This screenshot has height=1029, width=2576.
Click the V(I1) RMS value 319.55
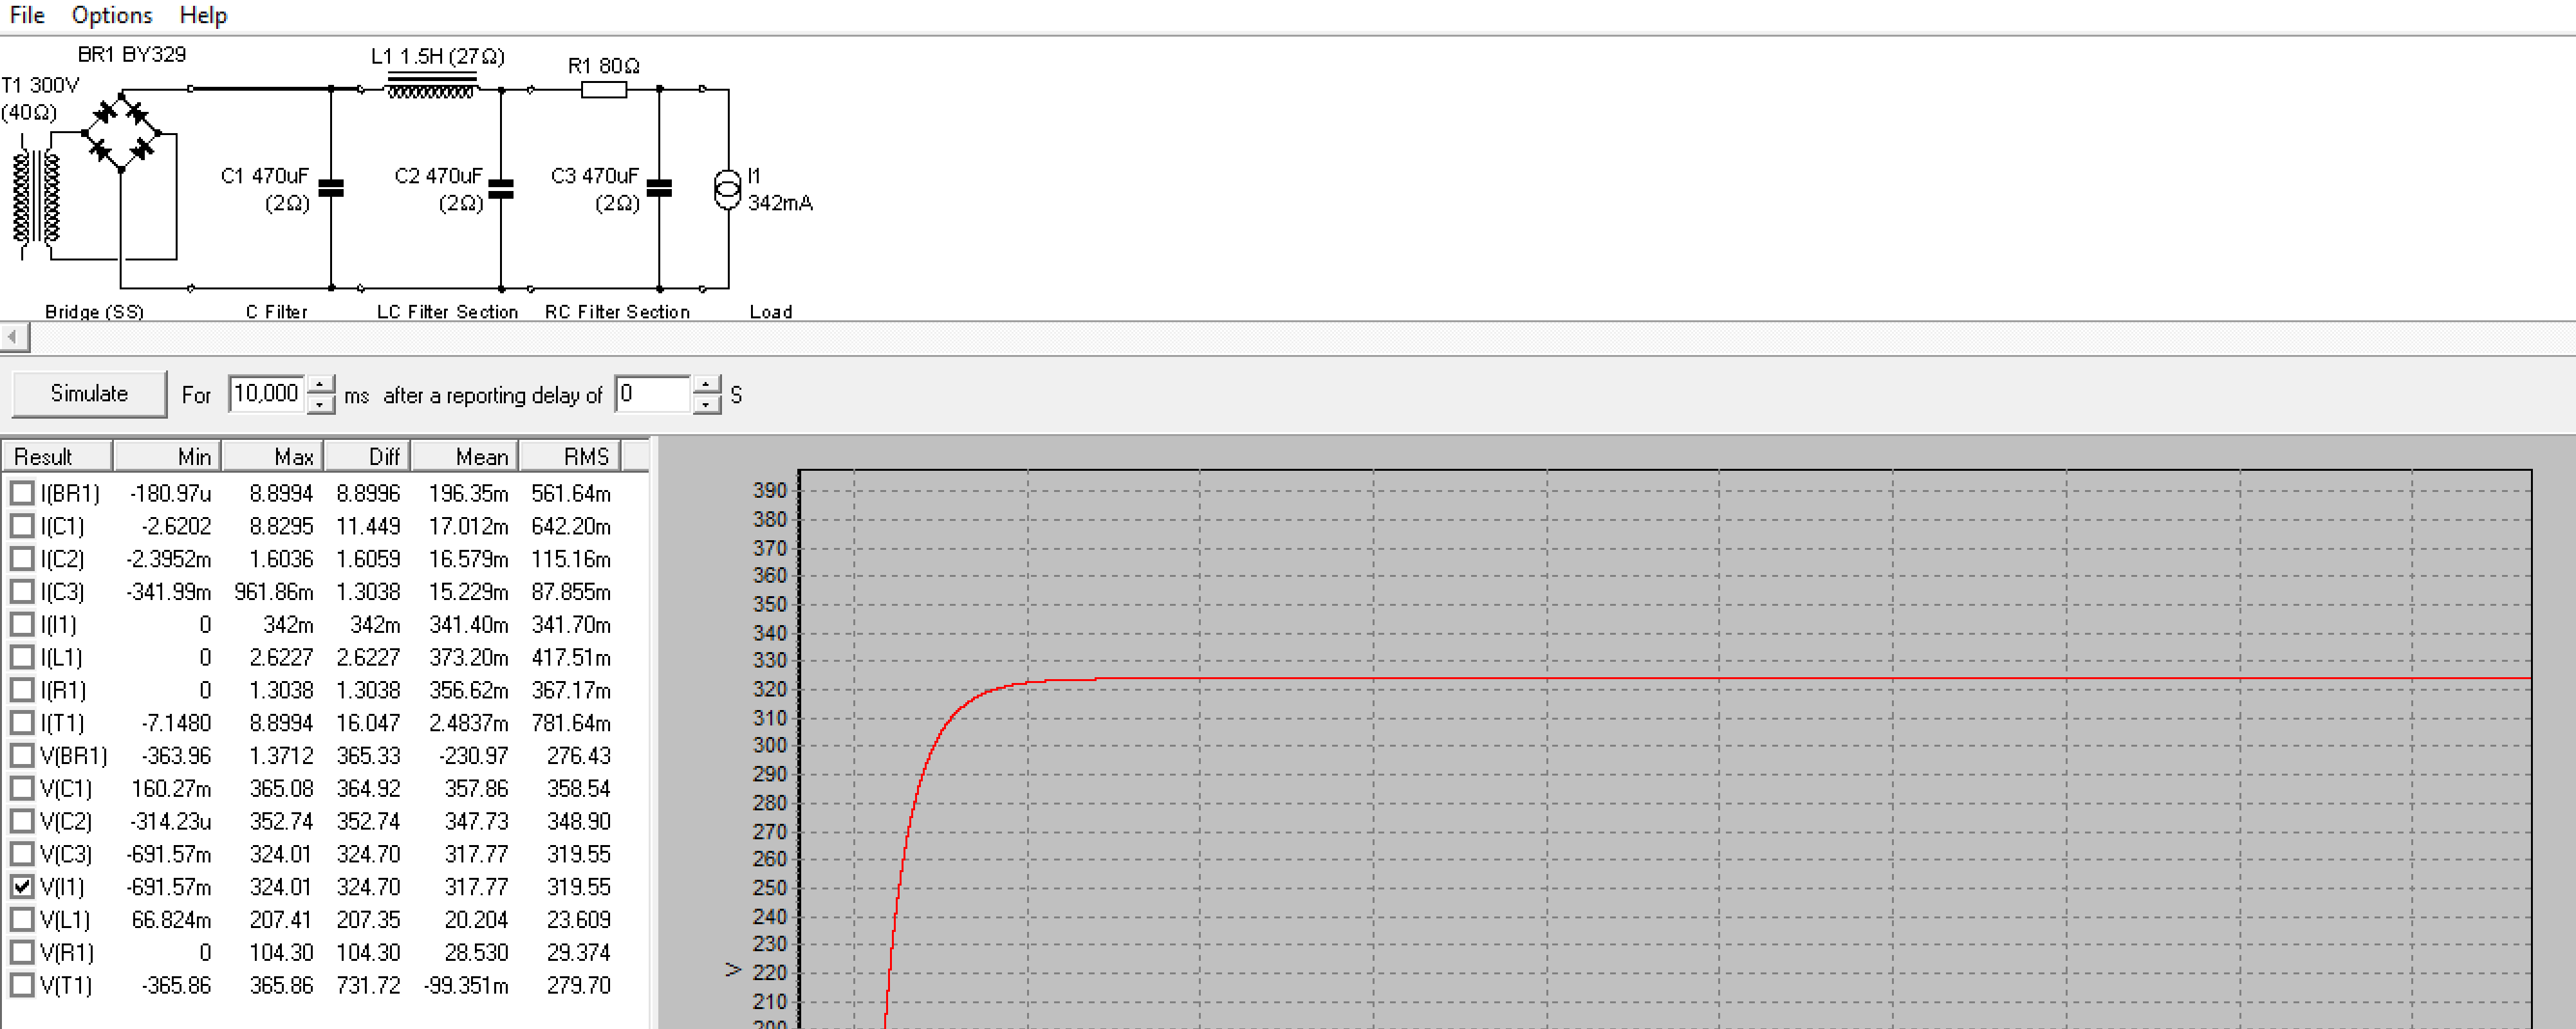click(x=578, y=887)
